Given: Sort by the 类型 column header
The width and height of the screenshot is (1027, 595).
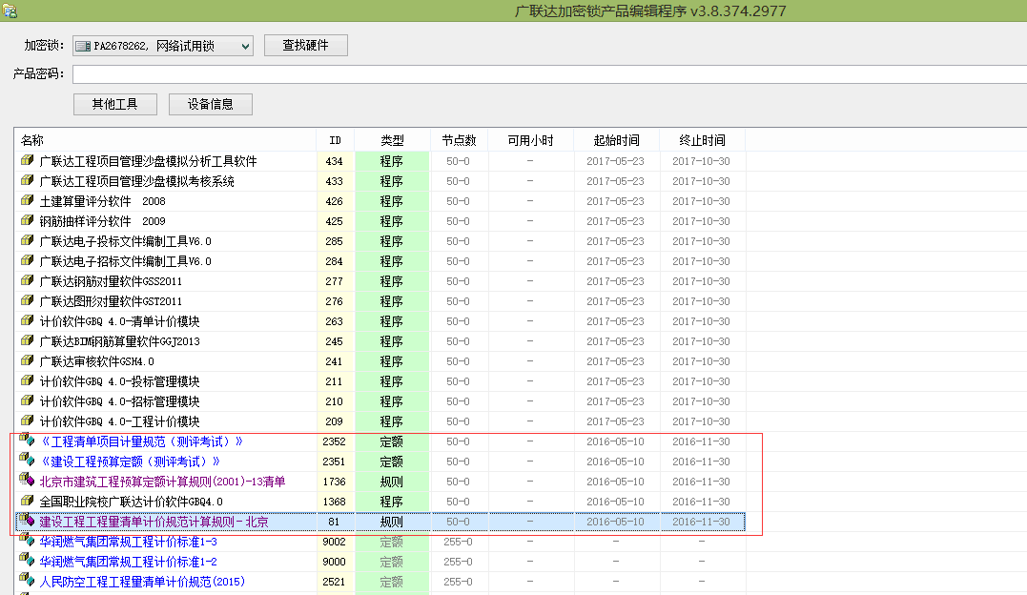Looking at the screenshot, I should point(392,140).
